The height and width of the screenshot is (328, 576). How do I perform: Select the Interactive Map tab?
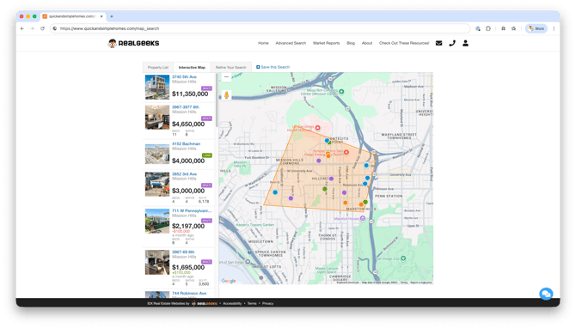coord(192,68)
